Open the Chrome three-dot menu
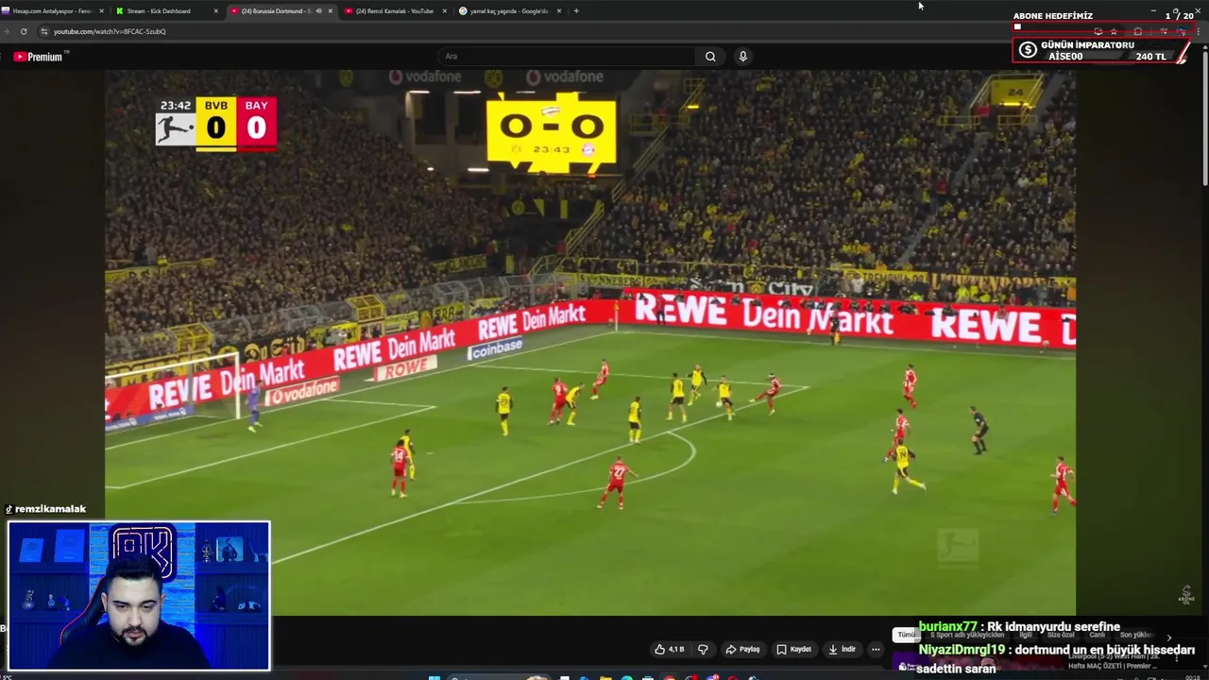The height and width of the screenshot is (680, 1209). click(x=1199, y=31)
